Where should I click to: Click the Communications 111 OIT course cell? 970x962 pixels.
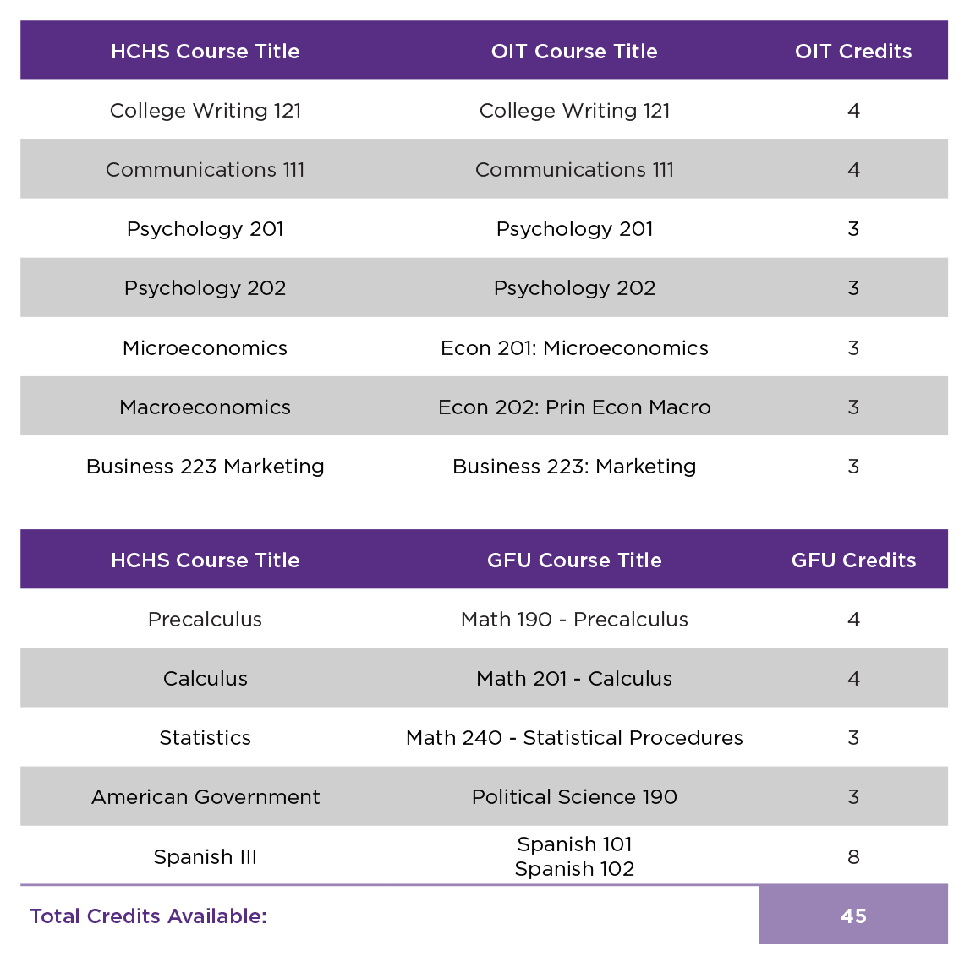(574, 169)
